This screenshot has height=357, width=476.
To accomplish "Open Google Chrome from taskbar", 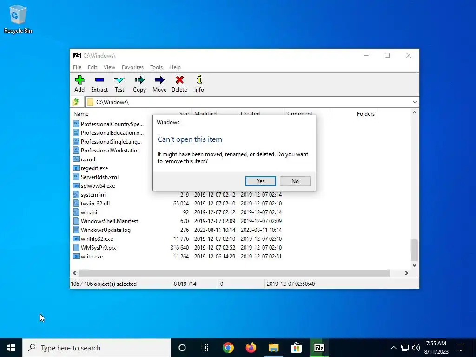I will tap(228, 348).
